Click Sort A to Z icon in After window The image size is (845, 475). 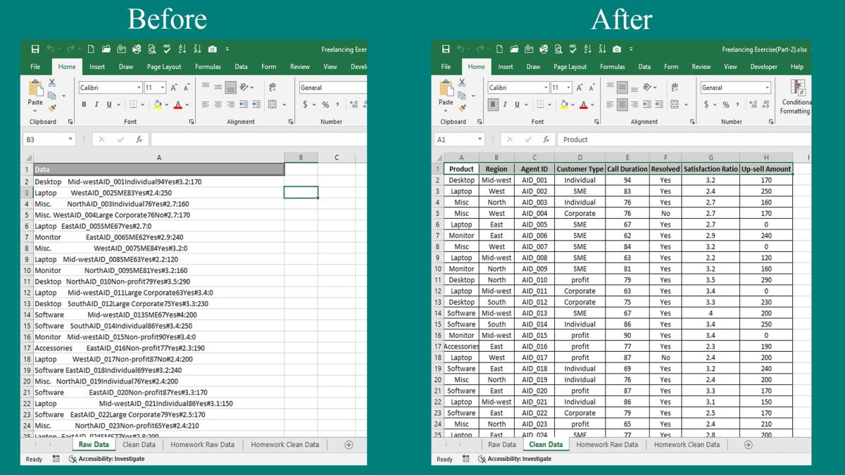[587, 49]
